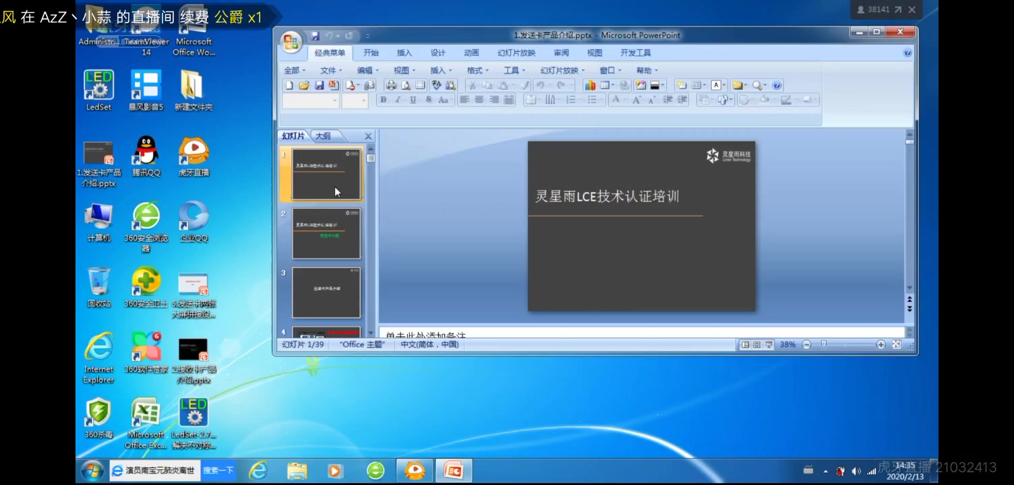Run spelling check from the toolbar
This screenshot has width=1014, height=485.
tap(436, 86)
